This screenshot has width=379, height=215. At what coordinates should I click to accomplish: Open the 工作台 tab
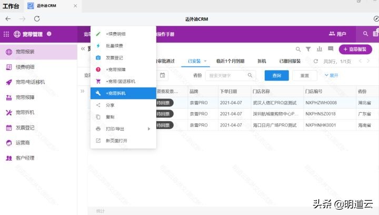point(11,6)
